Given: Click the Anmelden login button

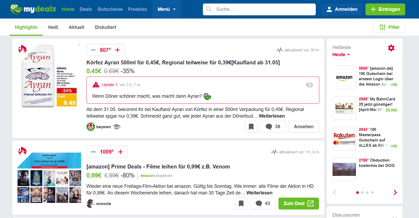Looking at the screenshot, I should pos(342,9).
